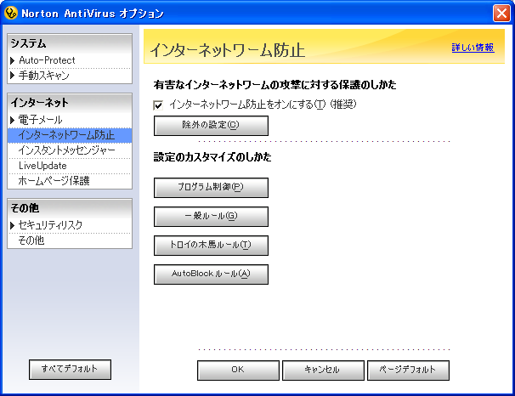Click the AutoBlock ルール button
The width and height of the screenshot is (515, 396).
pyautogui.click(x=211, y=274)
